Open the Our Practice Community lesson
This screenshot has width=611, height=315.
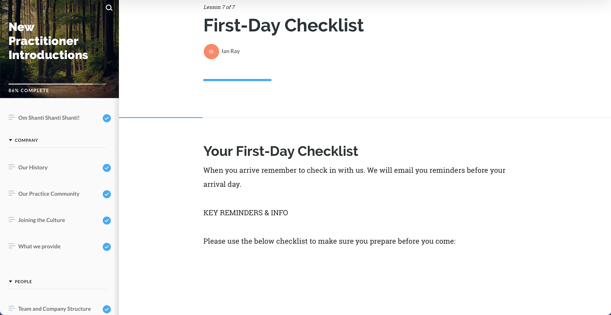click(49, 194)
